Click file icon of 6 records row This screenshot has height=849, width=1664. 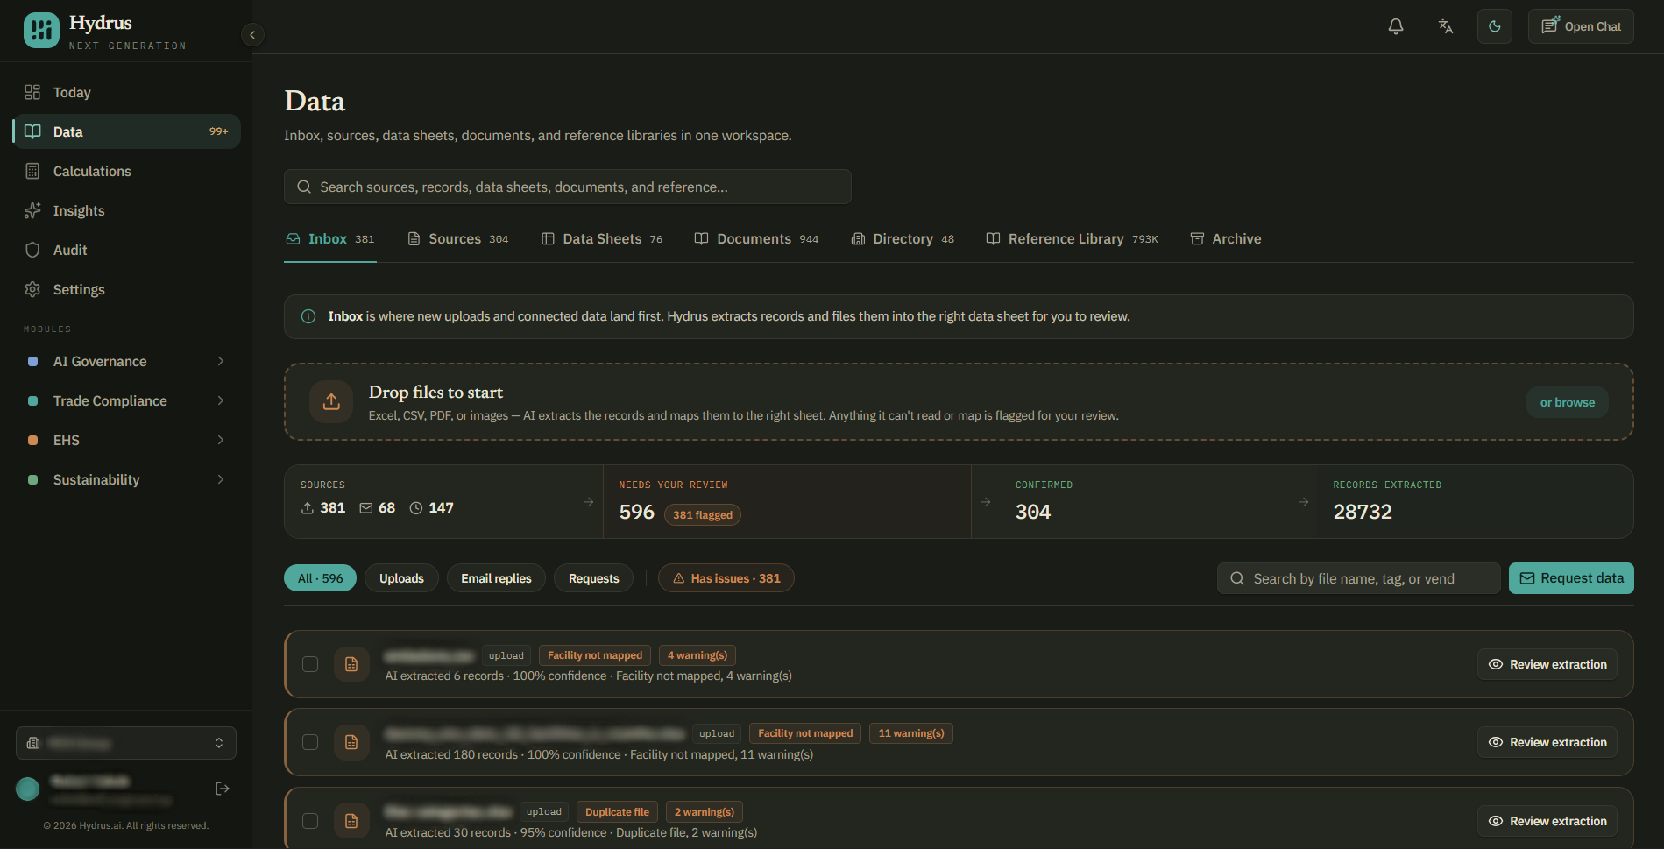(x=351, y=664)
